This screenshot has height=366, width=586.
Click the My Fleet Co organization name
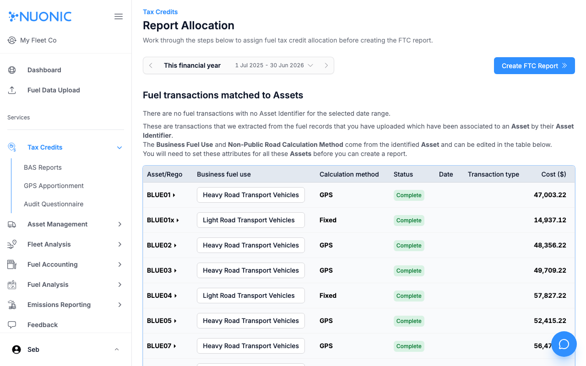pos(38,40)
